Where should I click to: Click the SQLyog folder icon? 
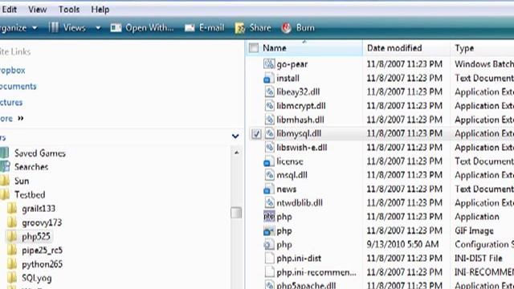[x=12, y=278]
